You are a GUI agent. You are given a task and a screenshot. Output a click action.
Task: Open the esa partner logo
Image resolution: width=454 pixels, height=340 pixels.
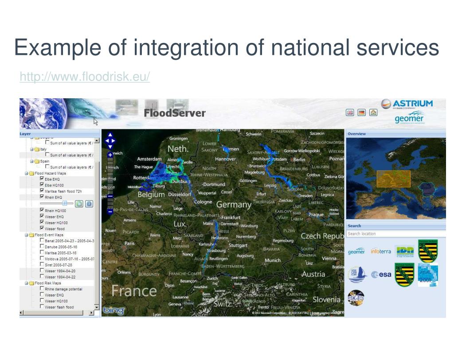(381, 274)
